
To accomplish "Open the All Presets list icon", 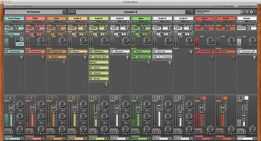I will tap(64, 12).
